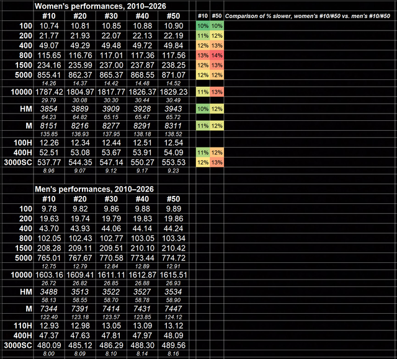Image resolution: width=397 pixels, height=359 pixels.
Task: Select the italic 8.96 cell
Action: coord(49,171)
